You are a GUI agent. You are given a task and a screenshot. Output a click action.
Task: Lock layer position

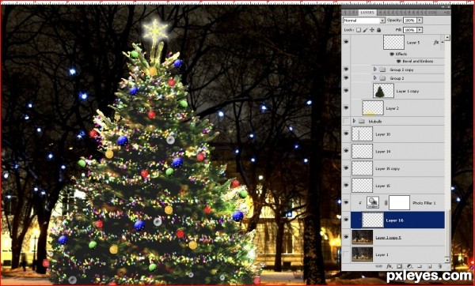click(x=372, y=30)
